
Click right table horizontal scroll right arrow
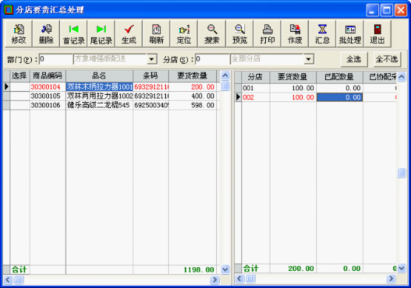[391, 278]
